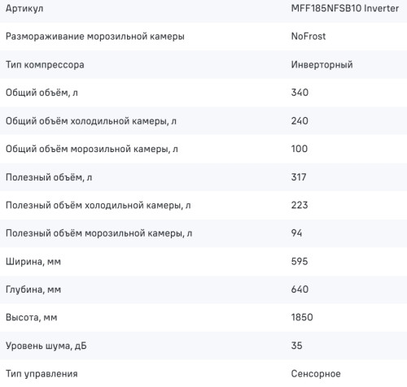Click the Артикул row label
Screen dimensions: 407x387
click(24, 9)
